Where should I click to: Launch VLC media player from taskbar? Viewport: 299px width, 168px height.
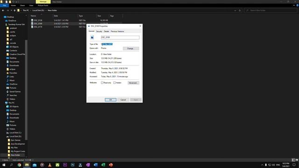click(50, 165)
